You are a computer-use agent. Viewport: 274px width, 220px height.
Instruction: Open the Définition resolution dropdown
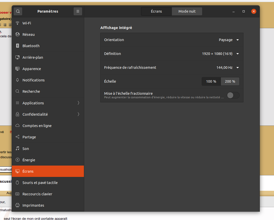[220, 54]
